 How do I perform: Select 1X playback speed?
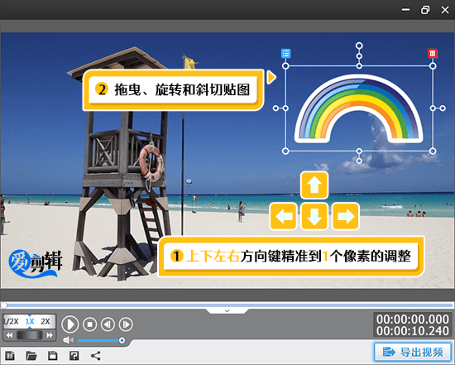tap(30, 321)
